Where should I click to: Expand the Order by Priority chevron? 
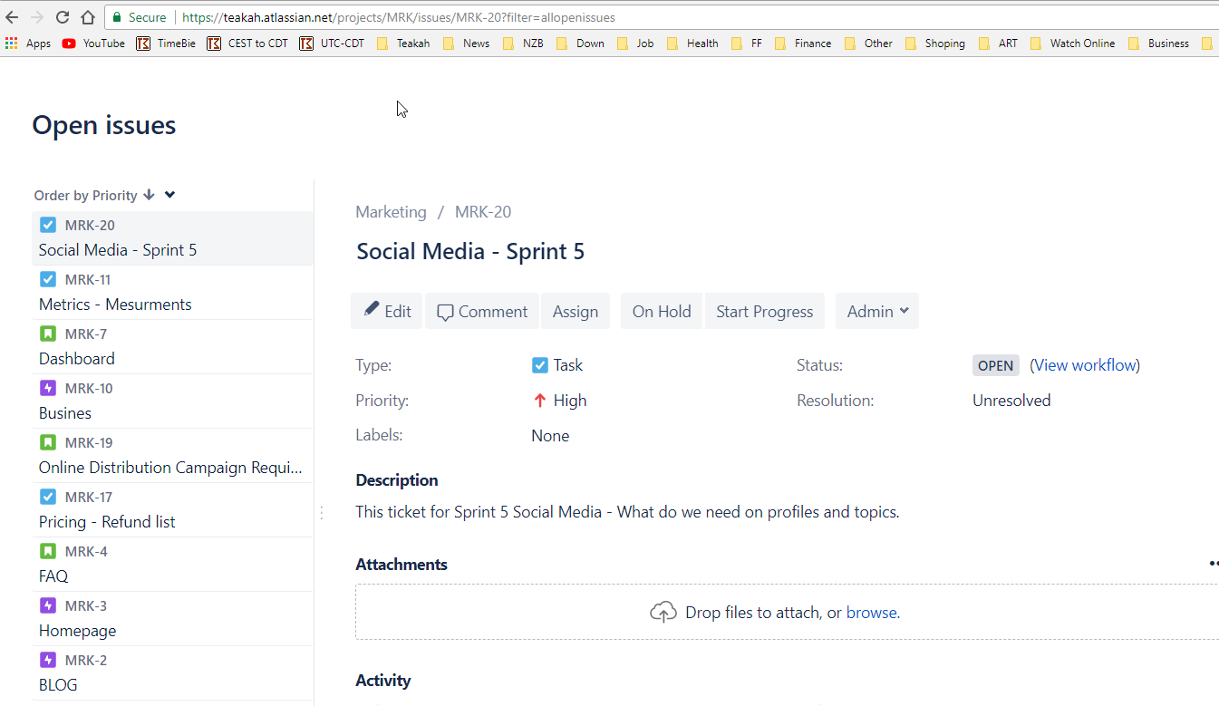[x=169, y=194]
